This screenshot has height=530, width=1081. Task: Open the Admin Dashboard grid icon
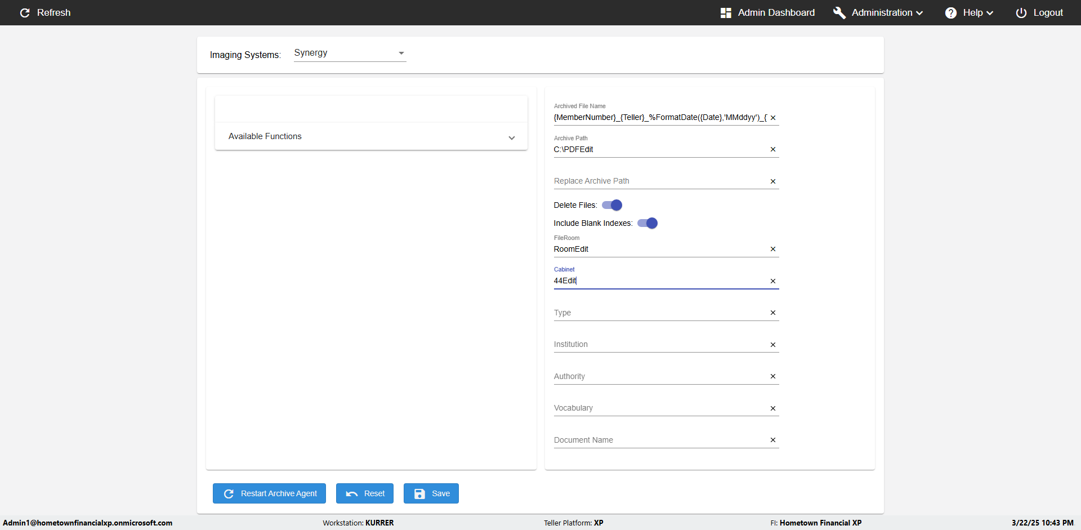click(x=726, y=13)
